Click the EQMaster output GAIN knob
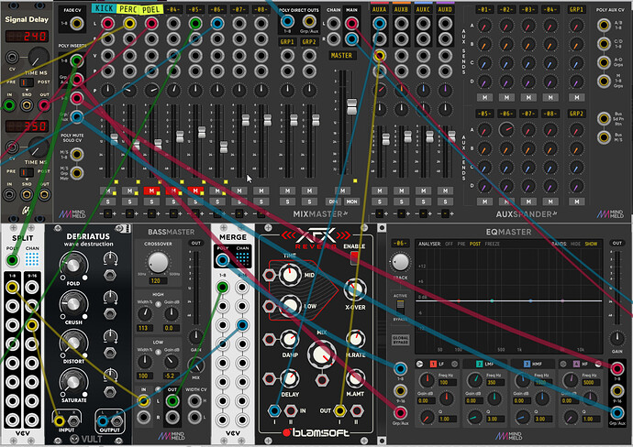The width and height of the screenshot is (633, 447). tap(616, 338)
